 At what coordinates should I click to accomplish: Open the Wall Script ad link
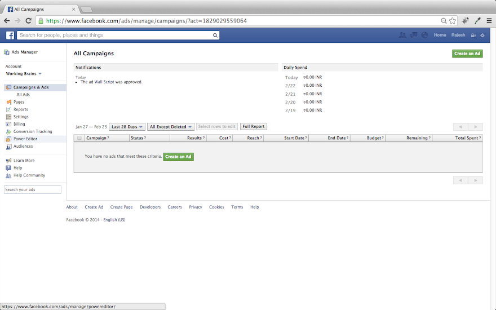coord(104,82)
